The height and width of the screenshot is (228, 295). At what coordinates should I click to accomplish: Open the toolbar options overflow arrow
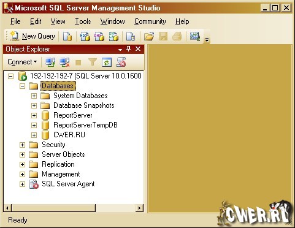[207, 39]
